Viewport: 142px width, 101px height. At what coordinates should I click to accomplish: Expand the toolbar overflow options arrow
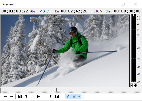(x=83, y=97)
